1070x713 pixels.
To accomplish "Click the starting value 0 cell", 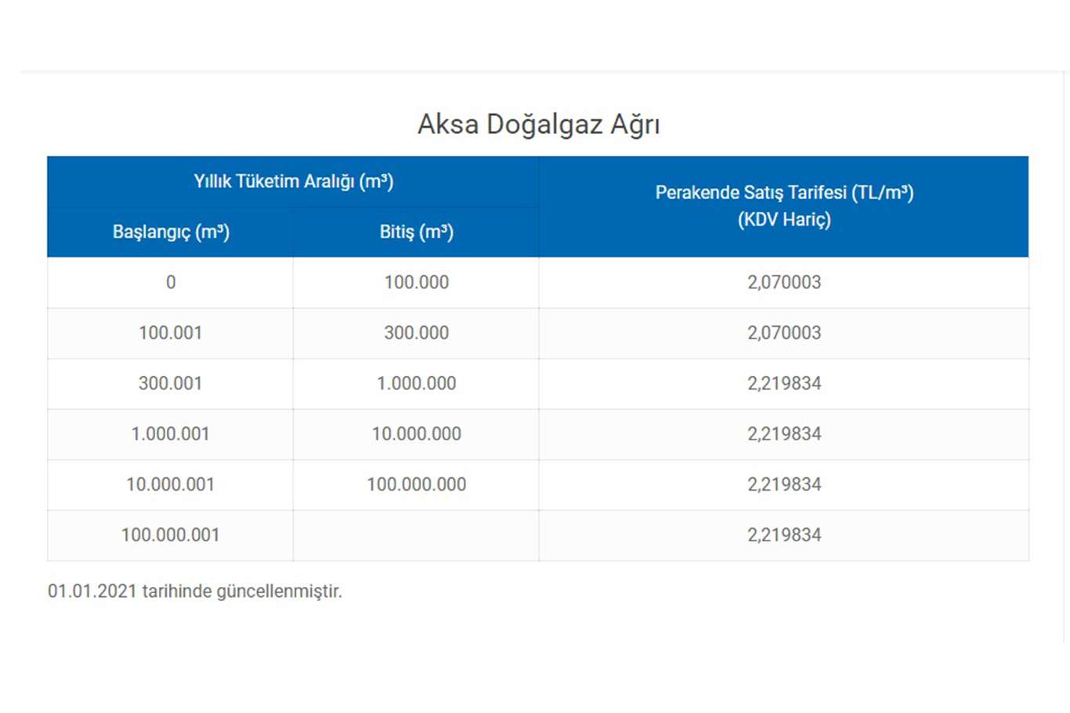I will pyautogui.click(x=171, y=282).
